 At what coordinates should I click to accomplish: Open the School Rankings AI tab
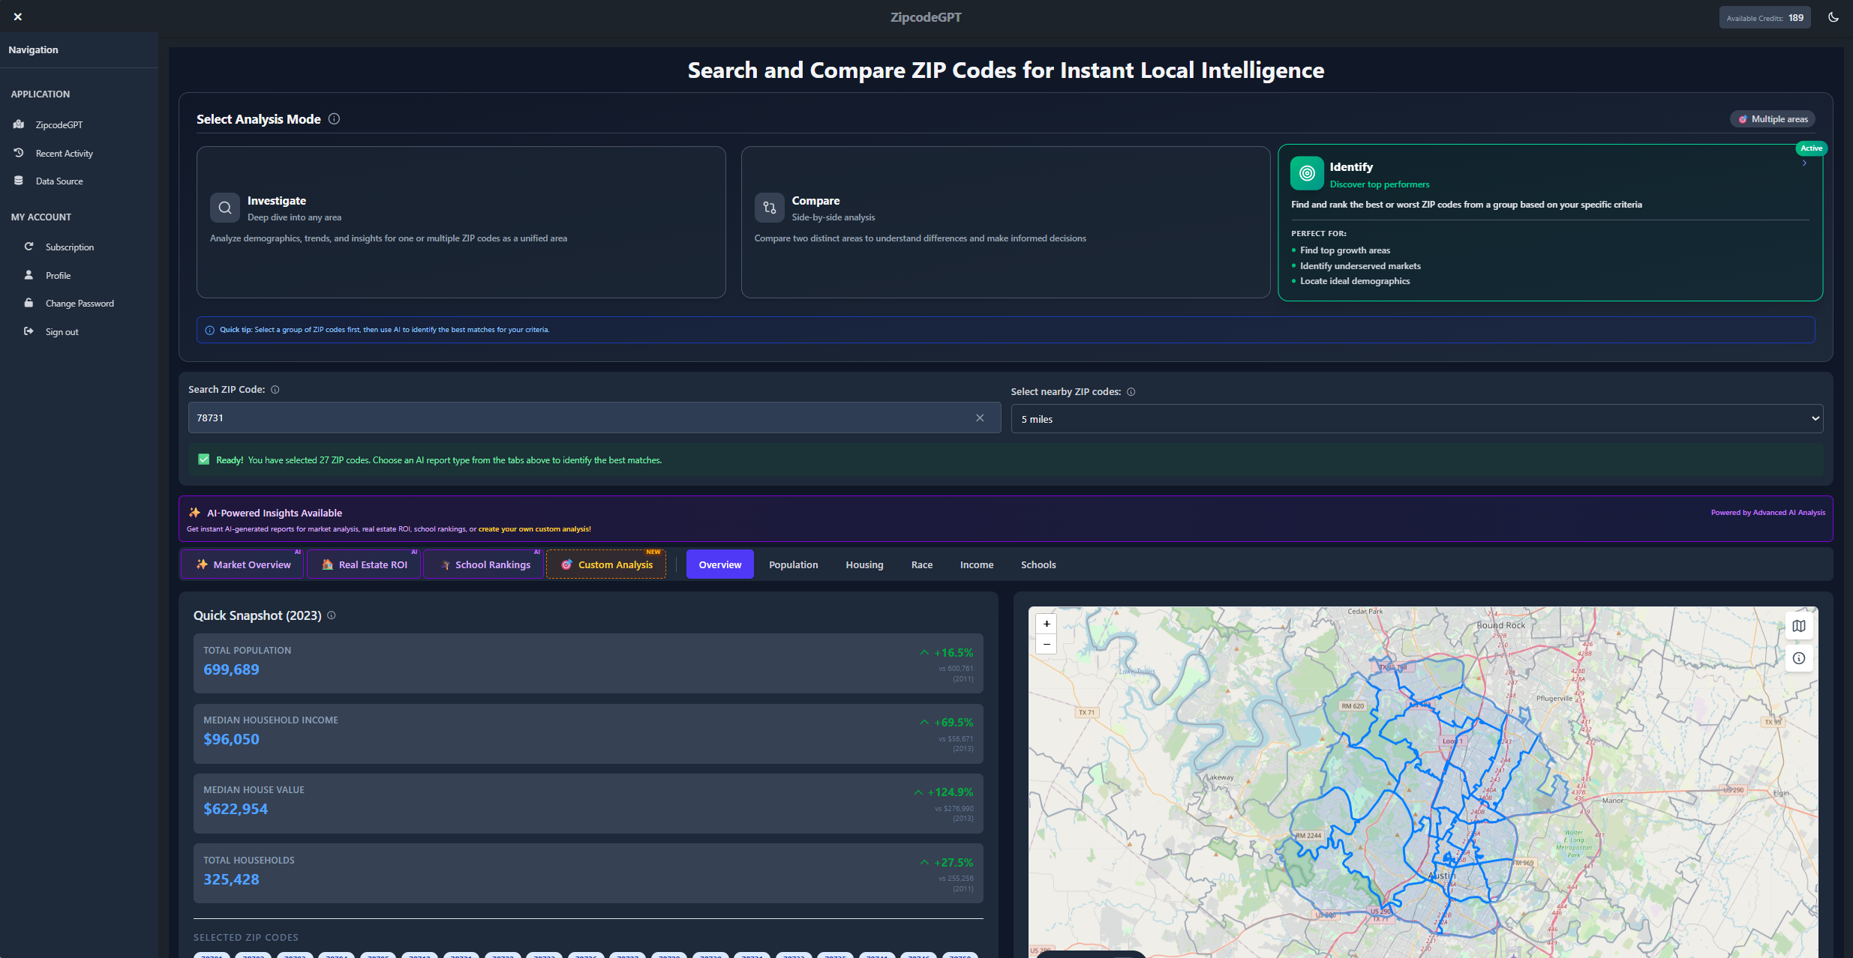click(x=484, y=564)
